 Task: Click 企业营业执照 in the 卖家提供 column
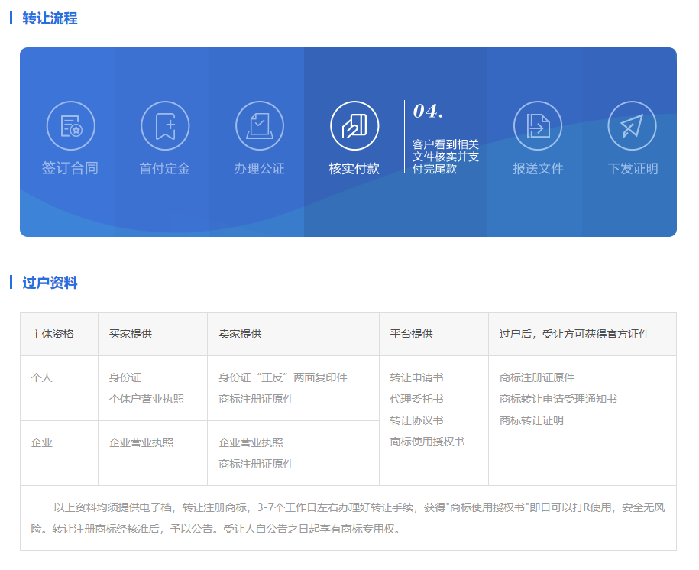pos(251,443)
